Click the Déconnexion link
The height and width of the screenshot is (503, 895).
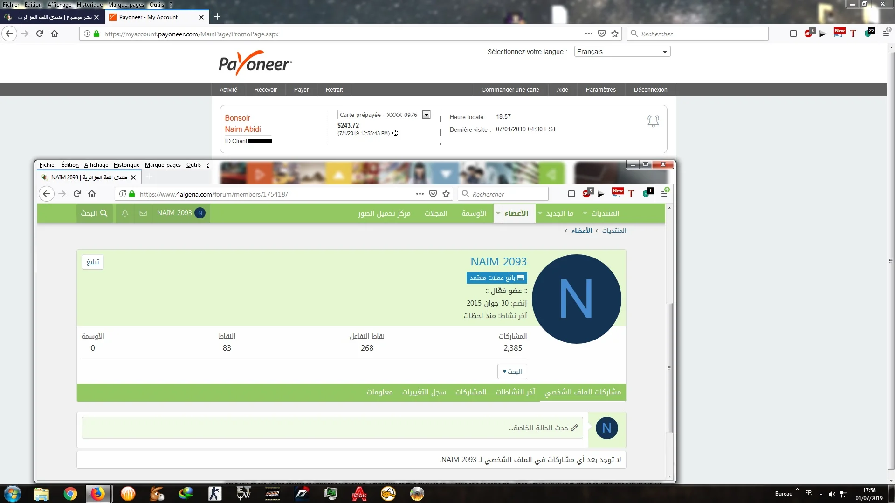[x=650, y=90]
